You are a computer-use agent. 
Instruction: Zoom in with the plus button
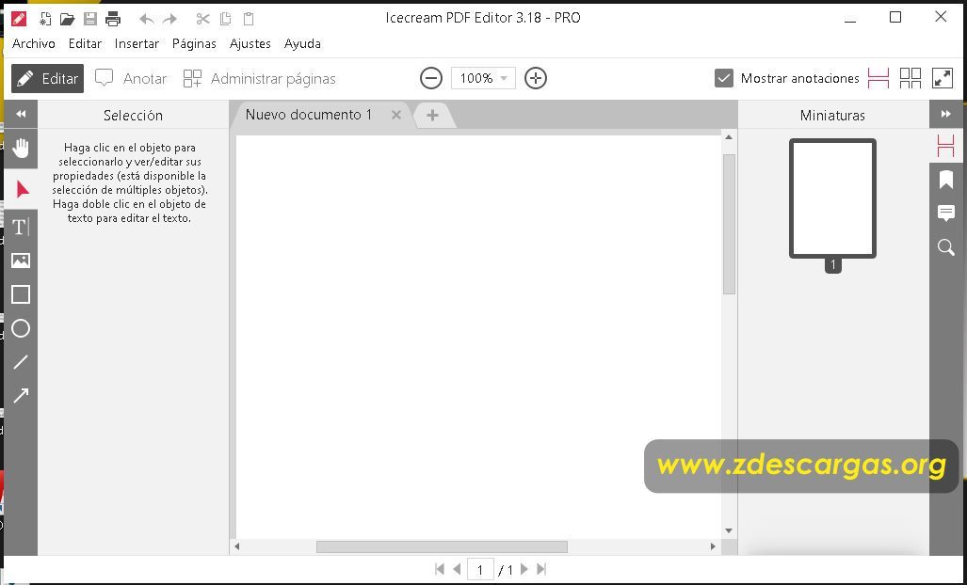[x=536, y=78]
